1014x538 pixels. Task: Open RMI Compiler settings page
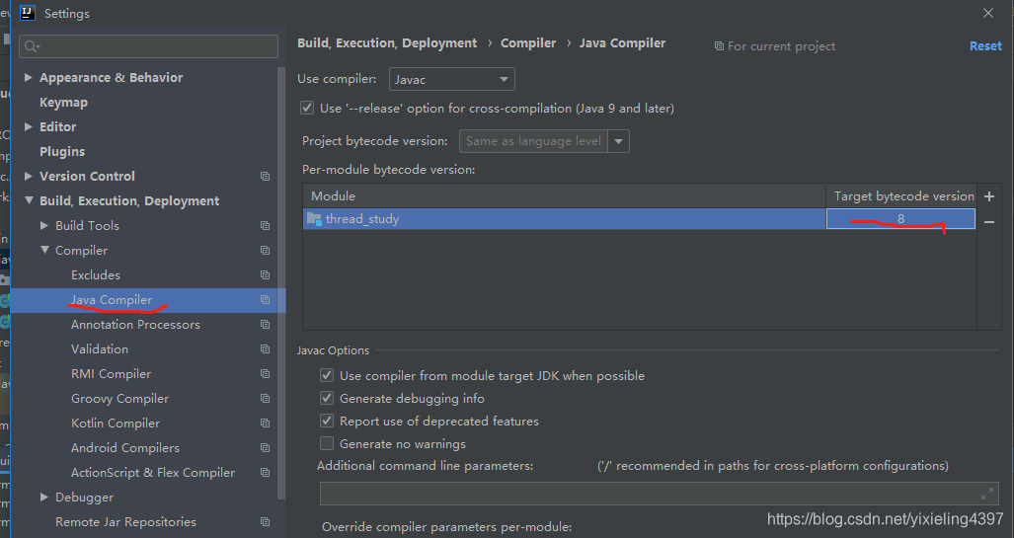coord(112,374)
